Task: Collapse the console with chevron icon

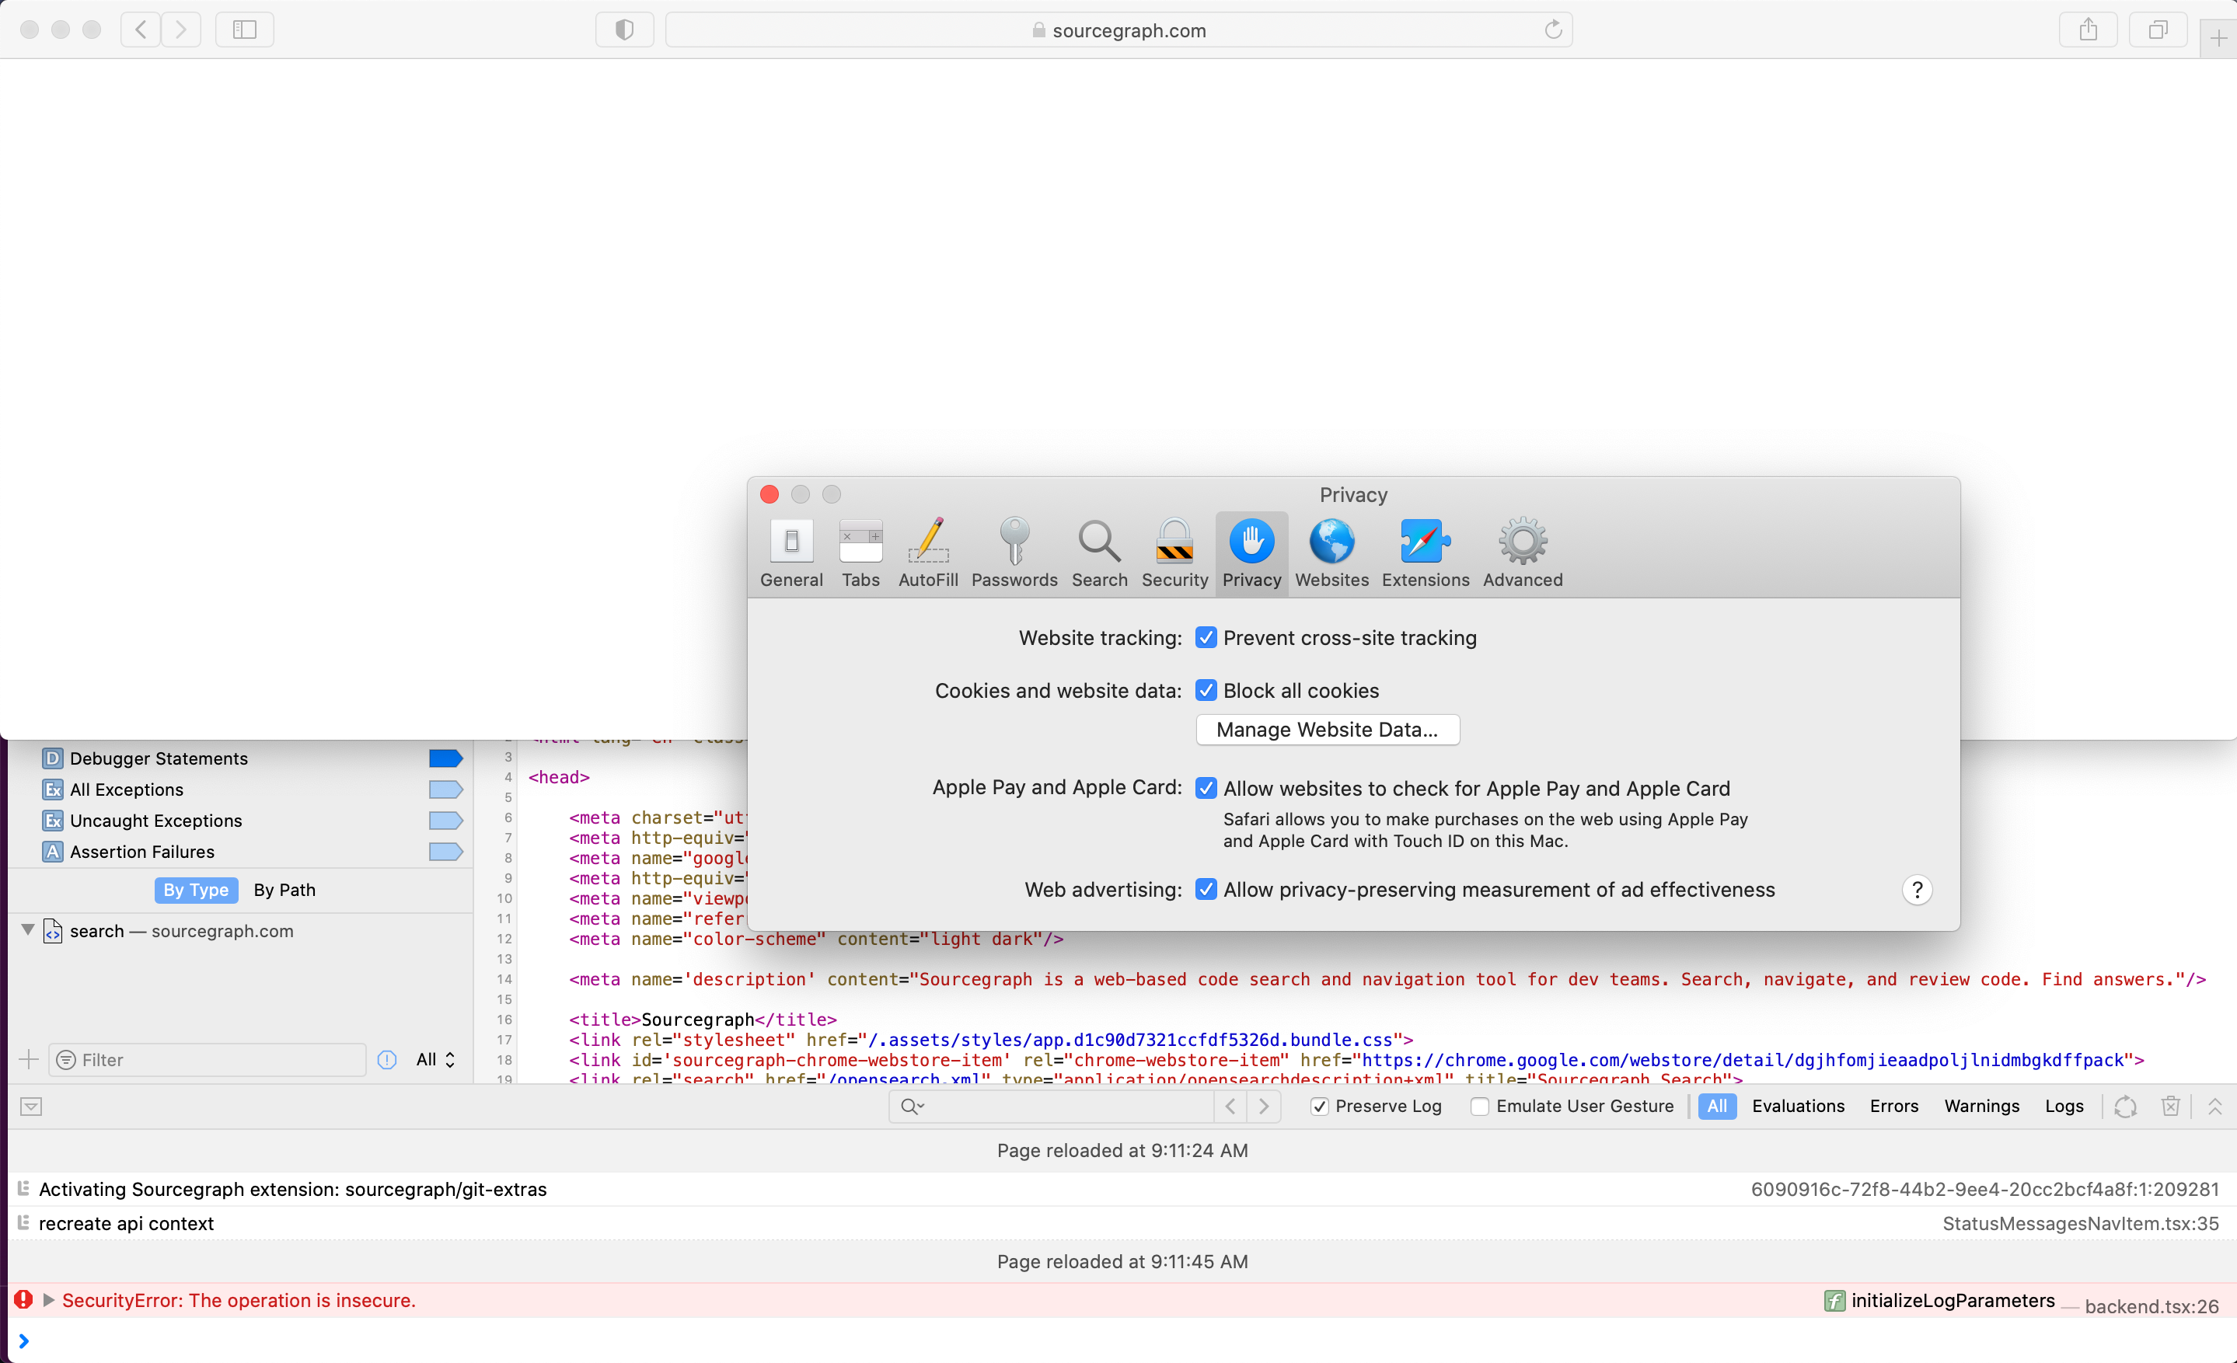Action: tap(2214, 1105)
